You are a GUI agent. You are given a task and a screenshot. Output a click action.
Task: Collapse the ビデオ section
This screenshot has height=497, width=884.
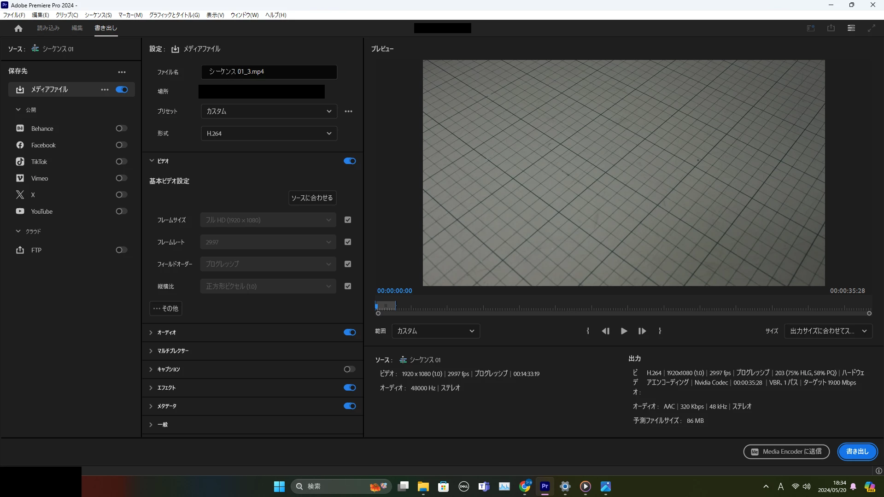point(152,161)
